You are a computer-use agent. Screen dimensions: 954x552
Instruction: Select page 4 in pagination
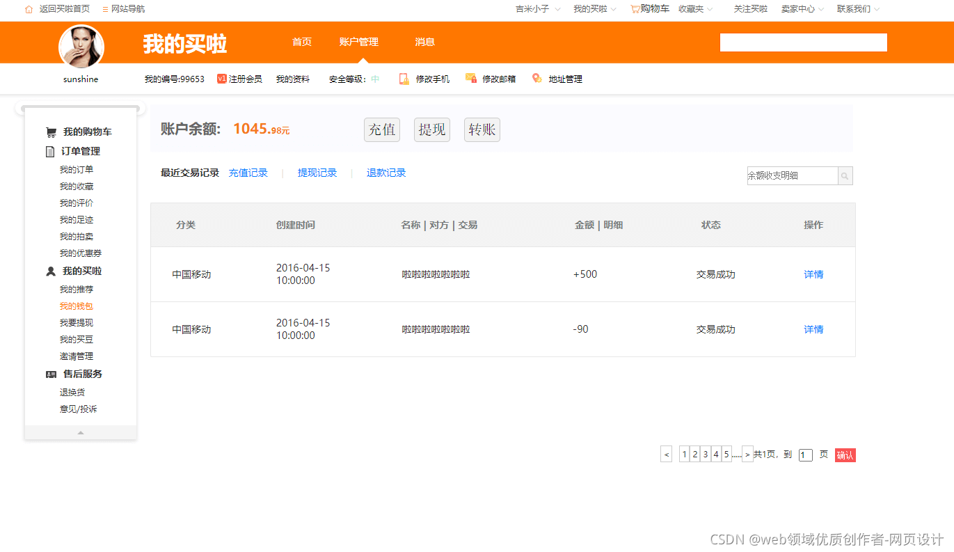click(x=716, y=455)
